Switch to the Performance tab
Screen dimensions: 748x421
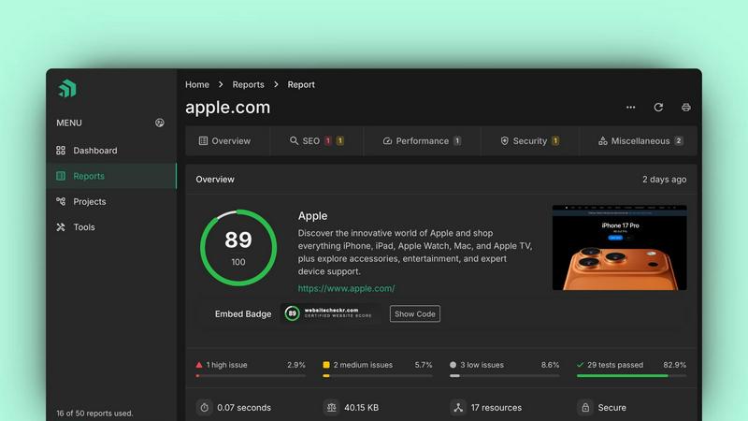click(422, 141)
